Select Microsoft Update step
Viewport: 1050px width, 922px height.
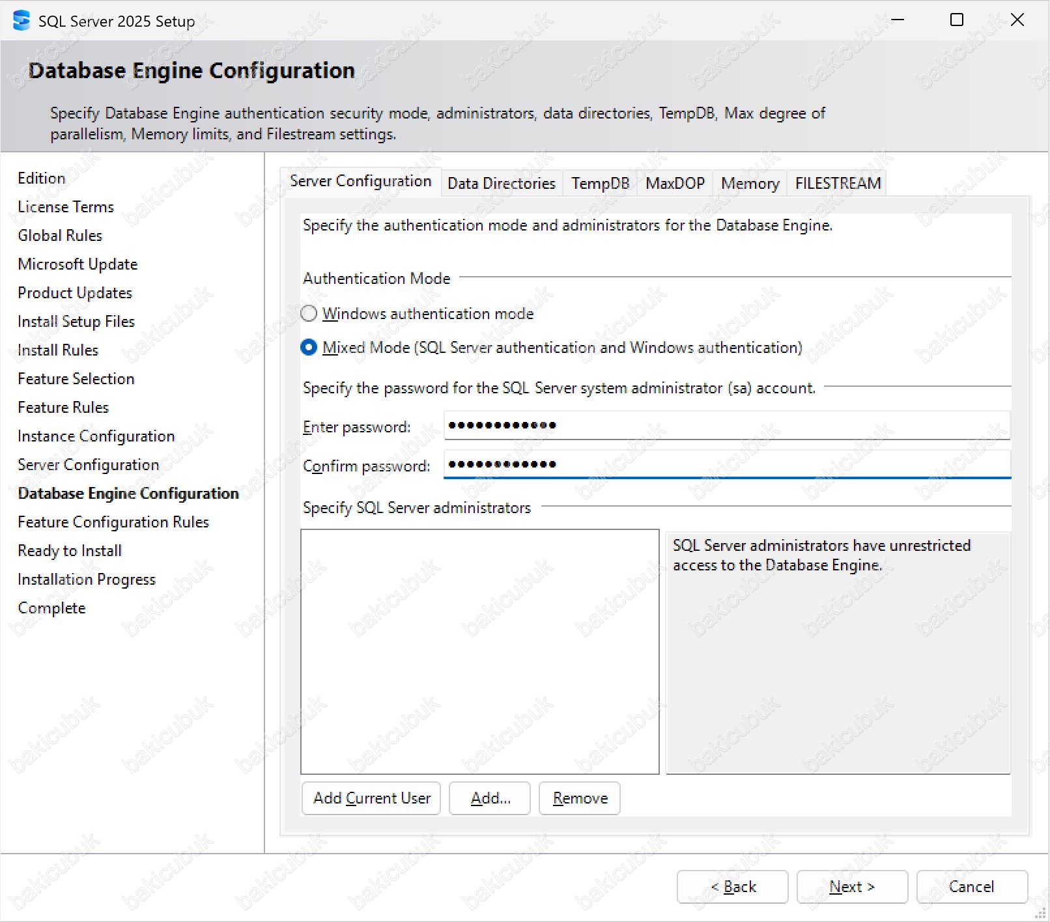click(78, 264)
